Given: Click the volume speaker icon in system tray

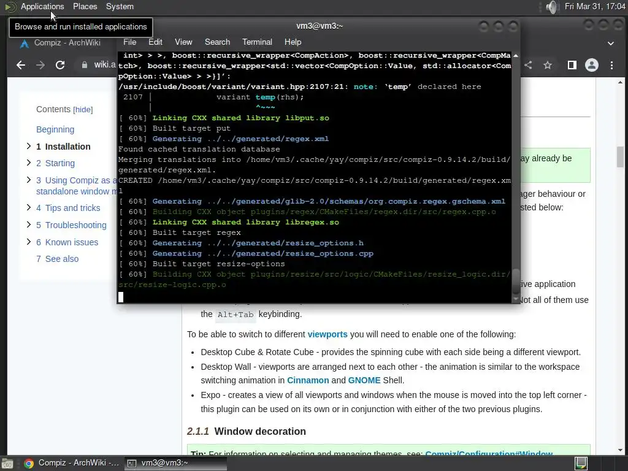Looking at the screenshot, I should [x=552, y=7].
